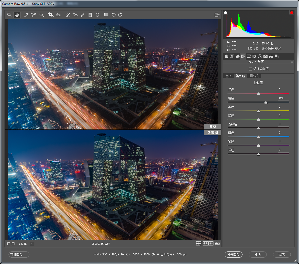Click the 打开图像 button

coord(234,254)
